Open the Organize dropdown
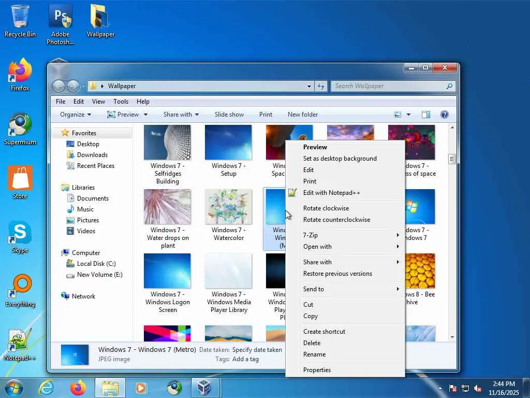 76,115
